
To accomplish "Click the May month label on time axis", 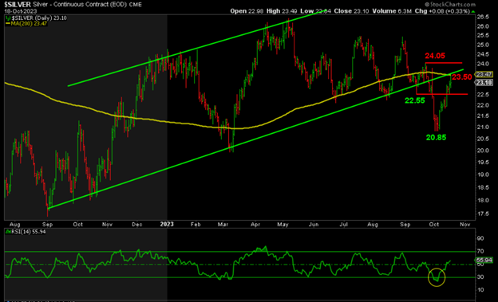I will coord(283,224).
